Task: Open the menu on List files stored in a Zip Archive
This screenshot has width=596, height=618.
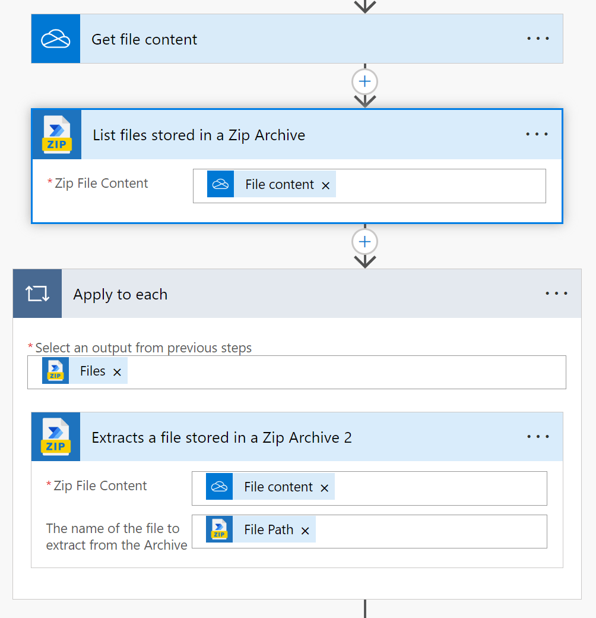Action: pyautogui.click(x=537, y=134)
